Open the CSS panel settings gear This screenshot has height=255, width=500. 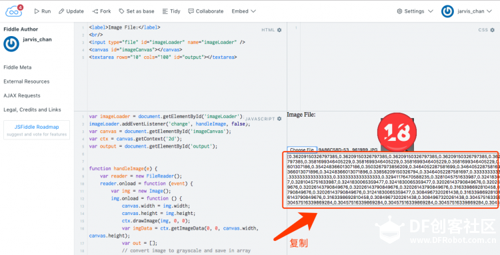(x=493, y=30)
